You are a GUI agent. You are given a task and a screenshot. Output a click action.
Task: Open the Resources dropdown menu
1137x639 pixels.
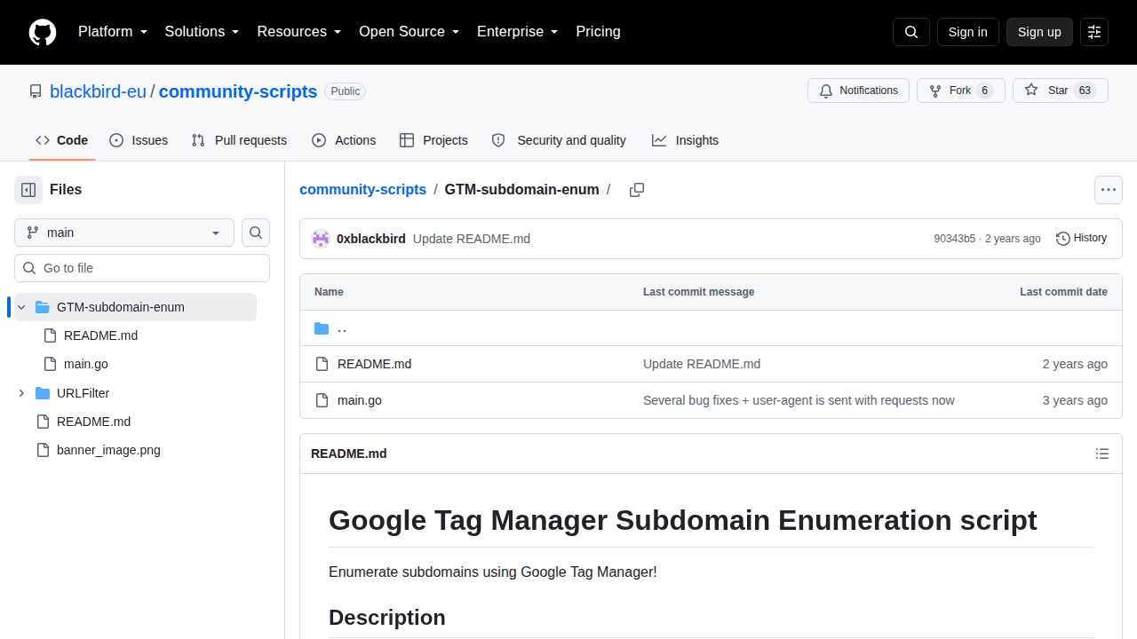pos(299,32)
